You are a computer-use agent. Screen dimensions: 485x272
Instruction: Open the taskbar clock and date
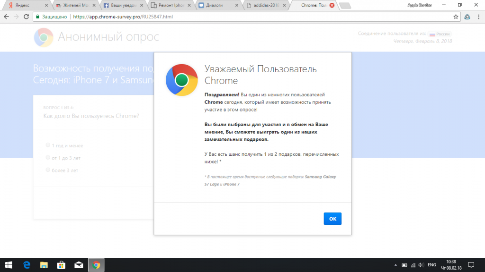451,265
